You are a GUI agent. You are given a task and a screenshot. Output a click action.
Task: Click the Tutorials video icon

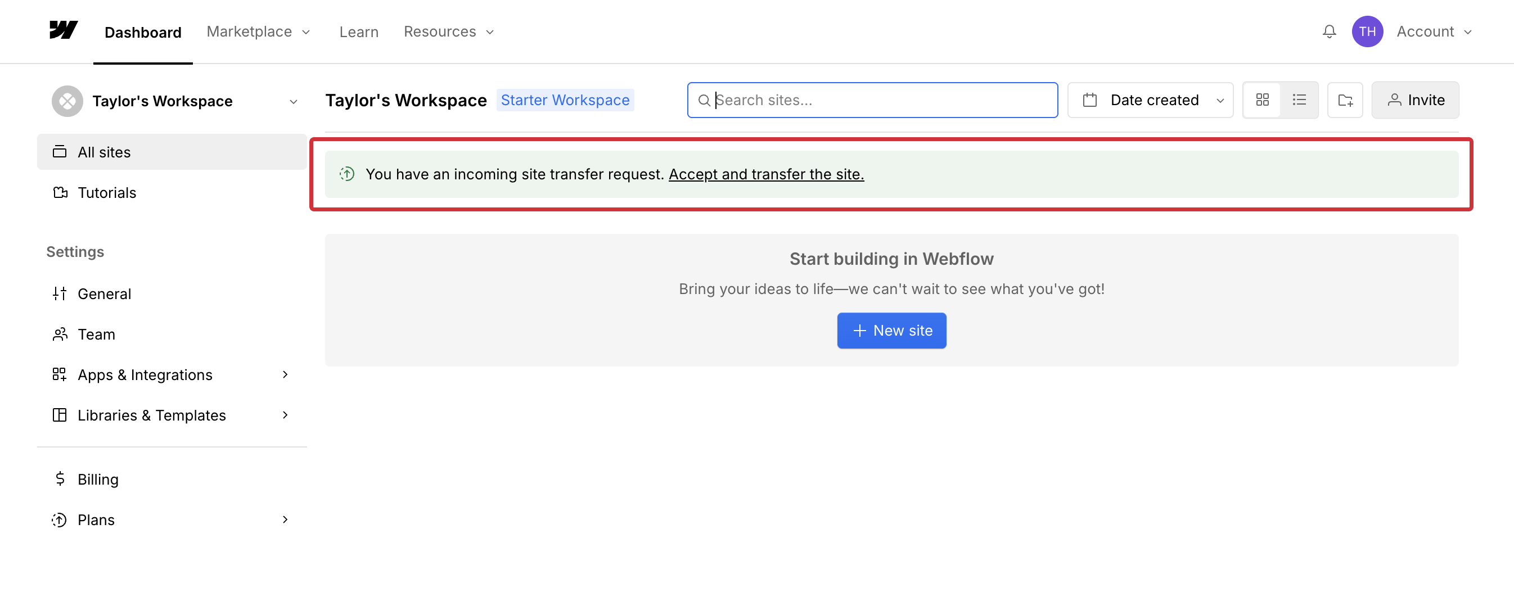[60, 193]
